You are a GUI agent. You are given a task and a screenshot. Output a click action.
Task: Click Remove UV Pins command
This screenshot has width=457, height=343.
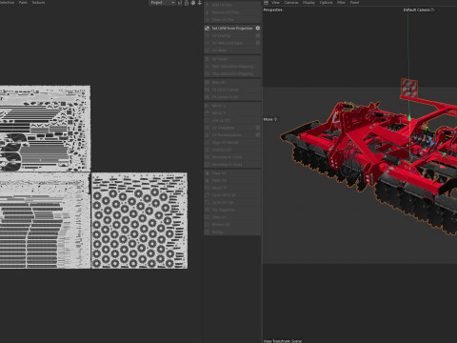point(232,12)
